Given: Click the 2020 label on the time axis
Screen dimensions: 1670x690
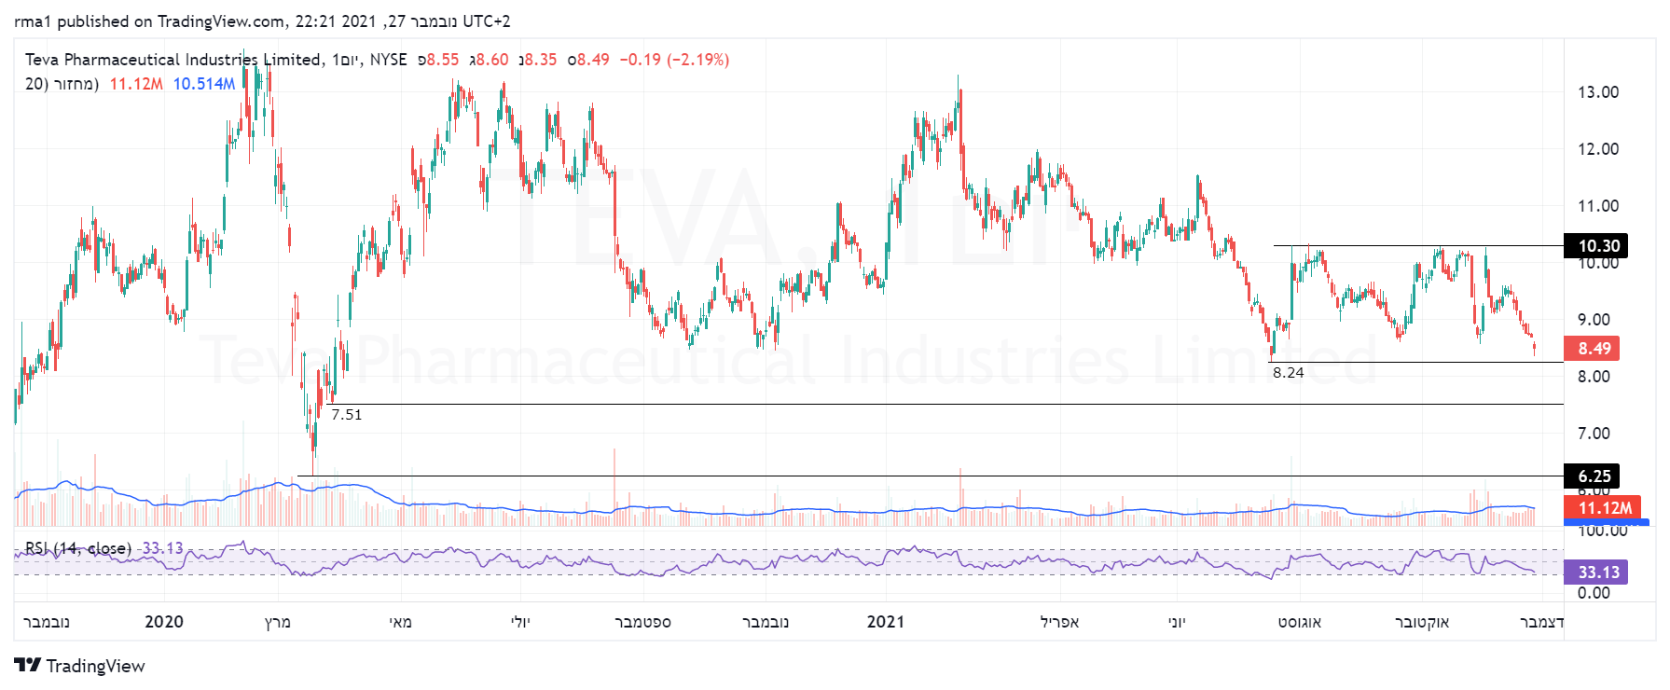Looking at the screenshot, I should [164, 622].
